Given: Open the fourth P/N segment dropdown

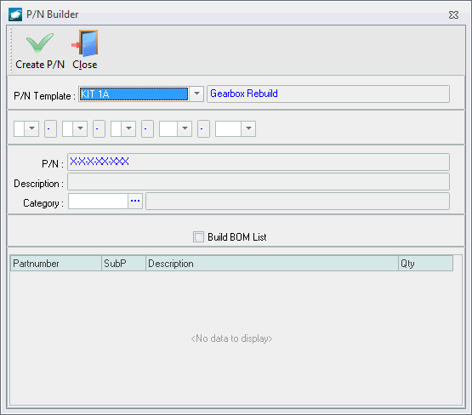Looking at the screenshot, I should (x=185, y=128).
